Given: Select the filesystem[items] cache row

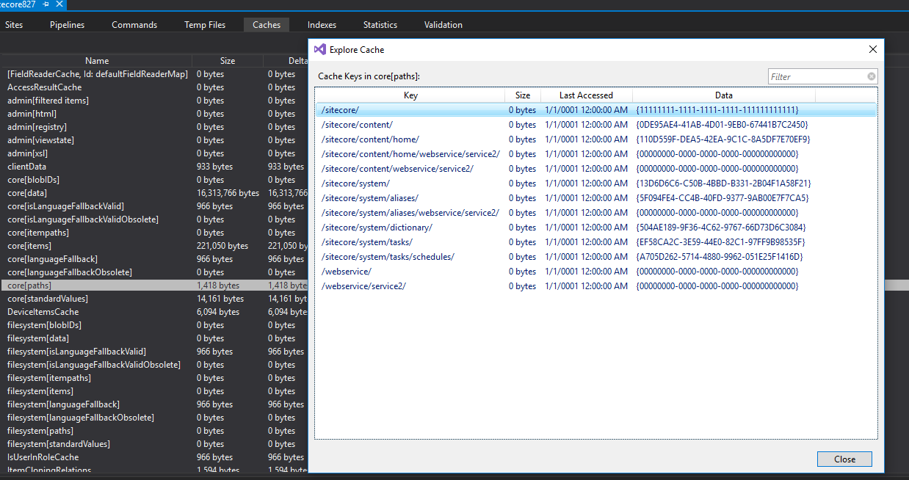Looking at the screenshot, I should click(x=154, y=391).
